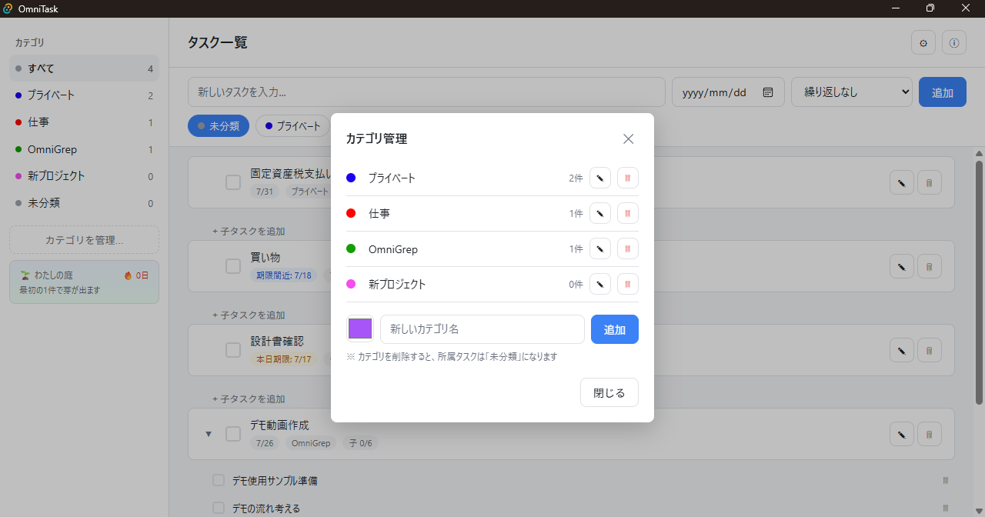This screenshot has height=517, width=985.
Task: Select 新プロジェクト in the category sidebar
Action: [84, 176]
